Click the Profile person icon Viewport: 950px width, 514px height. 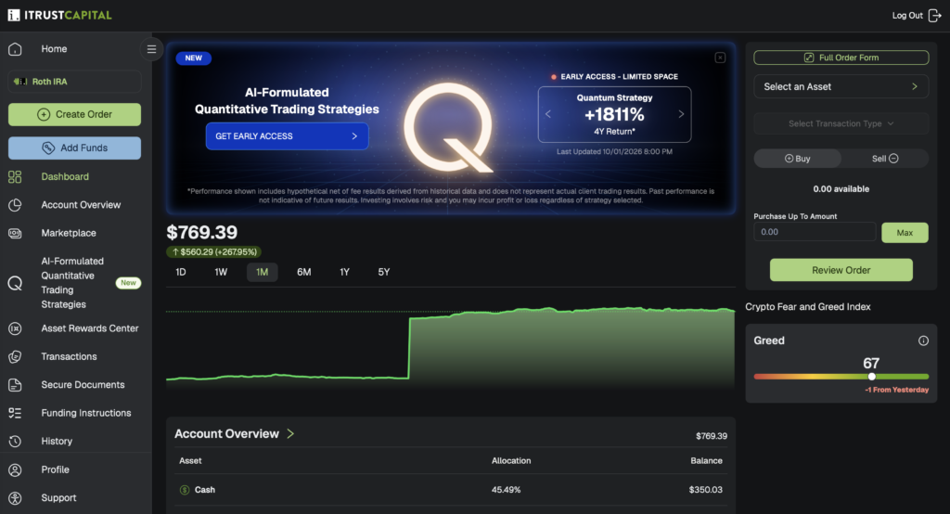15,469
